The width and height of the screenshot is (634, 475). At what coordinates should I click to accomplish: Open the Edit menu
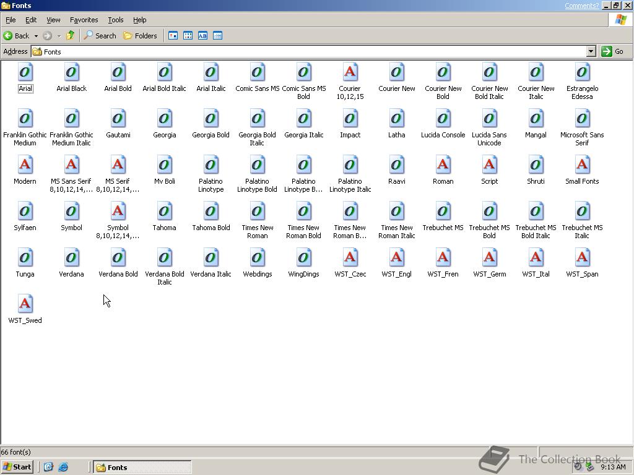click(x=31, y=20)
